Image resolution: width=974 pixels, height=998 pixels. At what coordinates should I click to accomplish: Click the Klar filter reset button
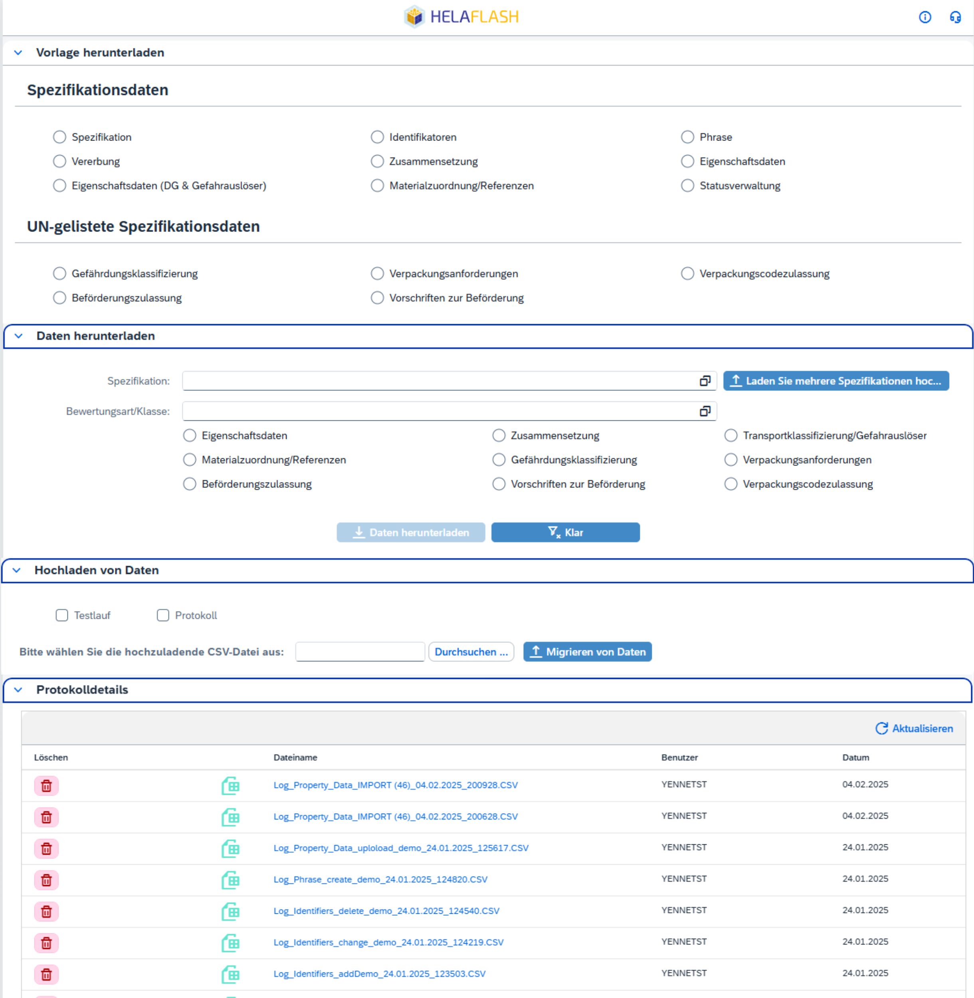(x=565, y=533)
